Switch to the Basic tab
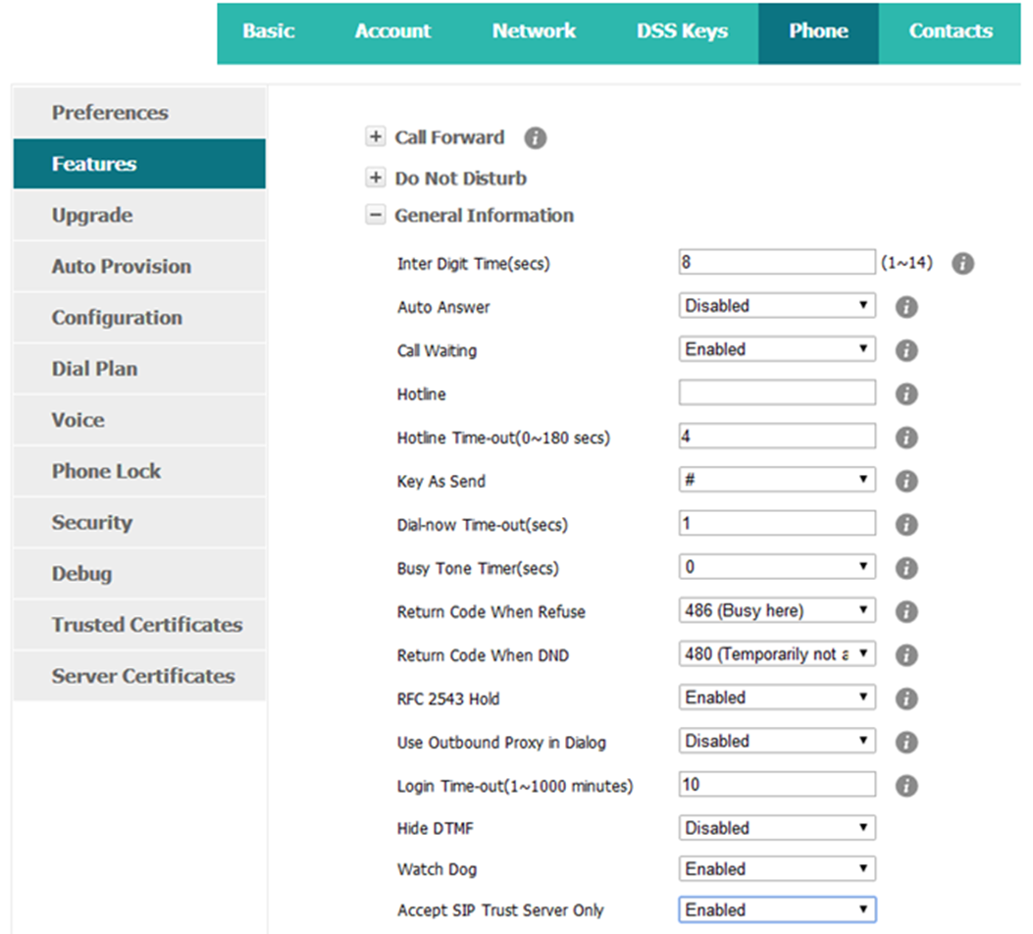This screenshot has height=934, width=1033. coord(268,31)
